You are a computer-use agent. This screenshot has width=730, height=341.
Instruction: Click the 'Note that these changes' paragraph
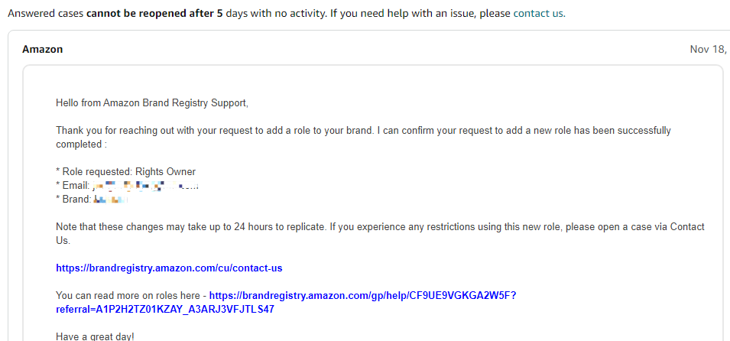(x=381, y=234)
